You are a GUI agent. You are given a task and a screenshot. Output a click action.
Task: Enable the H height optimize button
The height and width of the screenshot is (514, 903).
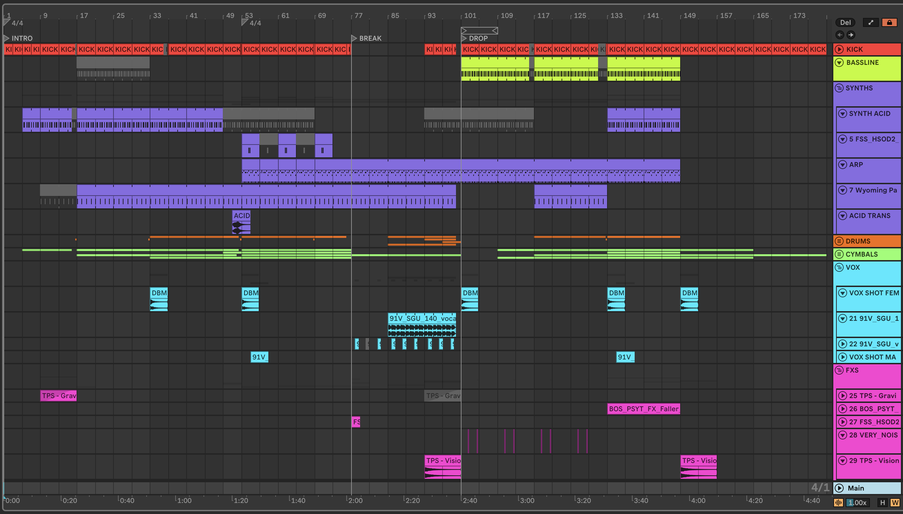tap(883, 502)
